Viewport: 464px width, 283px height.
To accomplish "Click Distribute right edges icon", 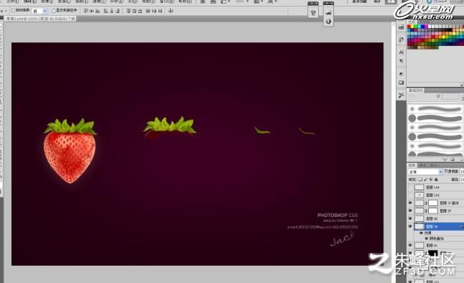I will (160, 11).
